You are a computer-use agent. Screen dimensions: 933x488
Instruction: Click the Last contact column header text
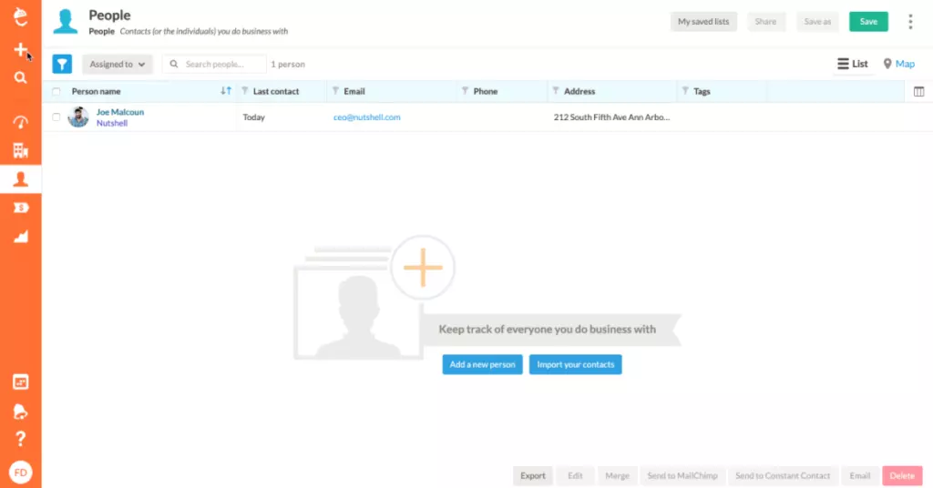click(276, 92)
